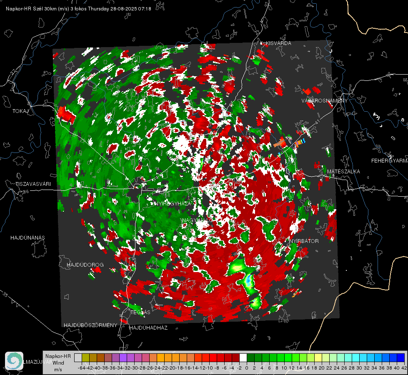Click the KISVÁRDA town label

278,43
